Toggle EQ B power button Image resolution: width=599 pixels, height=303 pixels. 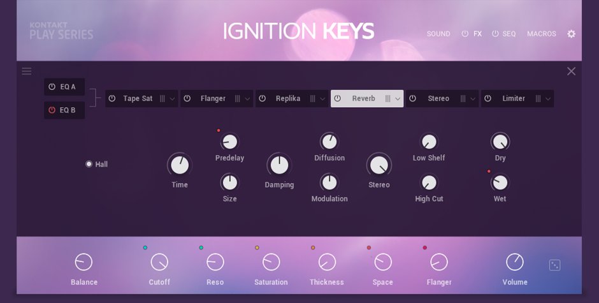(x=52, y=110)
